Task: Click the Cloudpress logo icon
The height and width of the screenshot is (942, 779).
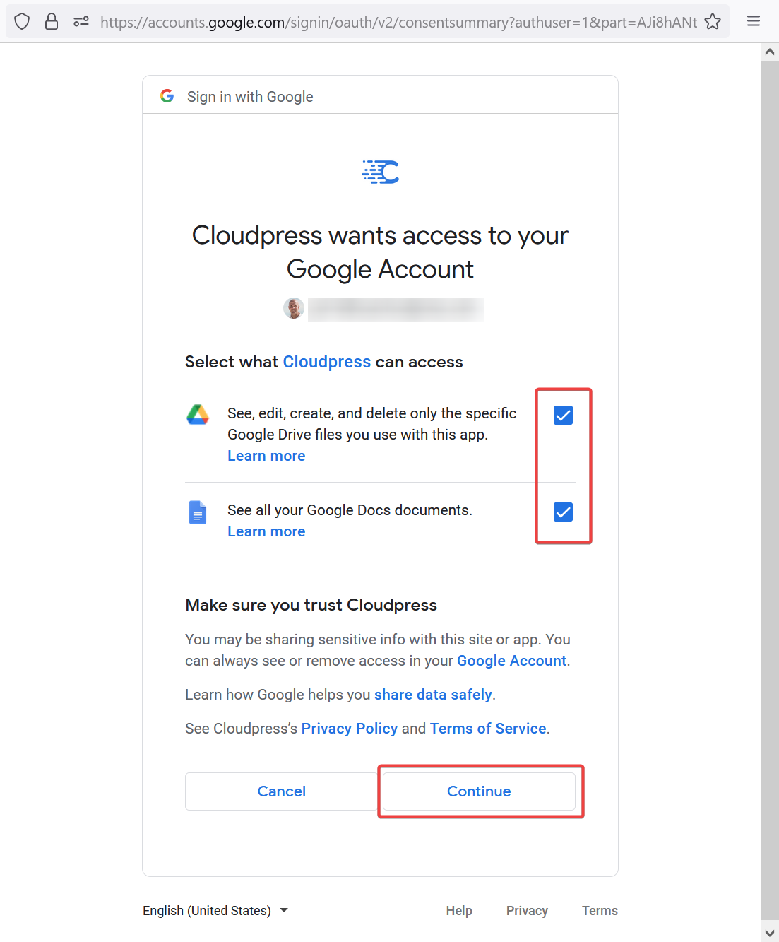Action: (x=381, y=172)
